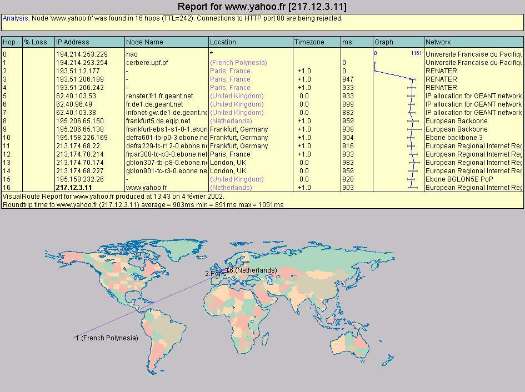The image size is (525, 392).
Task: Open the Paris, France link for hop 2
Action: [230, 71]
